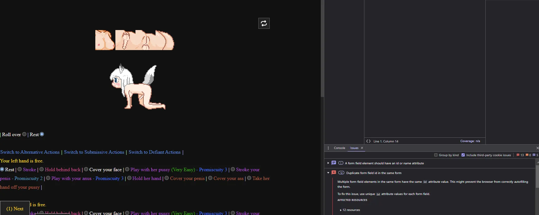Enable the Group by kind checkbox
The width and height of the screenshot is (539, 215).
pyautogui.click(x=436, y=155)
